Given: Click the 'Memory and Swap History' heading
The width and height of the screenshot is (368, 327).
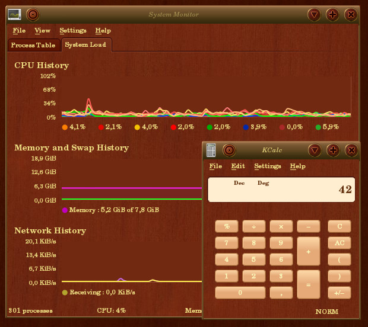Looking at the screenshot, I should coord(72,148).
